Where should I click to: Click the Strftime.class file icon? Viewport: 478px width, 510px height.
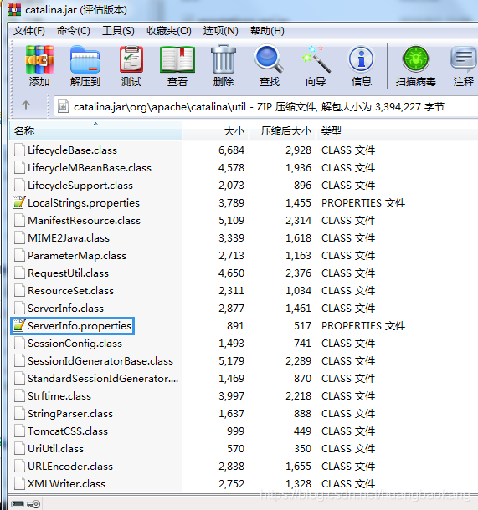pos(19,395)
